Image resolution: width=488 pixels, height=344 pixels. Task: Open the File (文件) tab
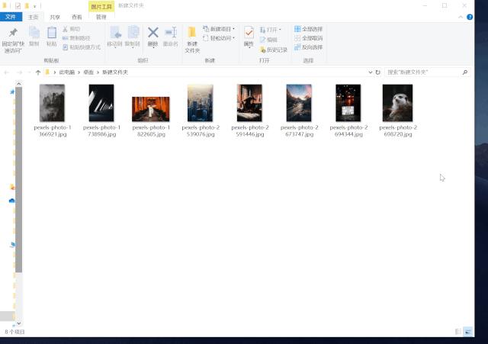pyautogui.click(x=11, y=17)
